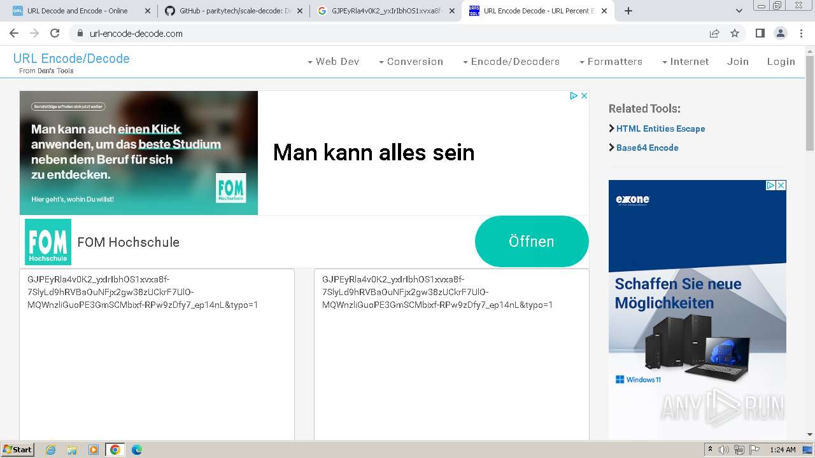Close the exone sidebar ad
This screenshot has width=815, height=458.
coord(781,185)
